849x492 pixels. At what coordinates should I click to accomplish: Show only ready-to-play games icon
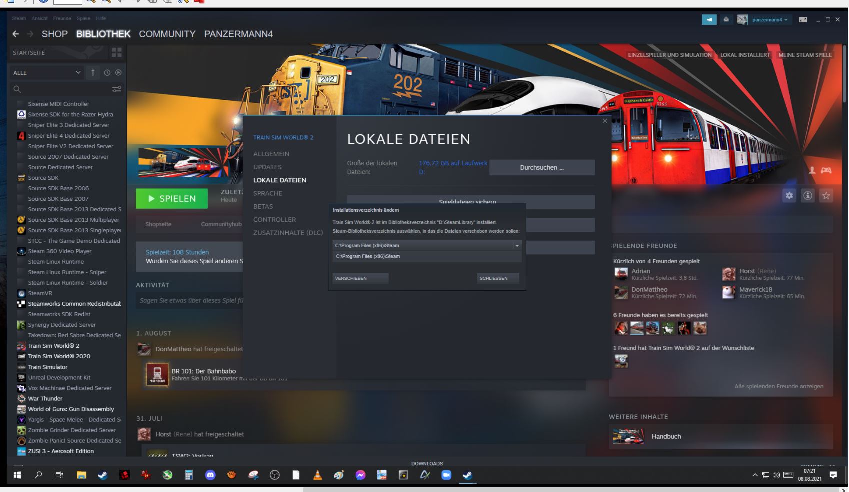(118, 73)
